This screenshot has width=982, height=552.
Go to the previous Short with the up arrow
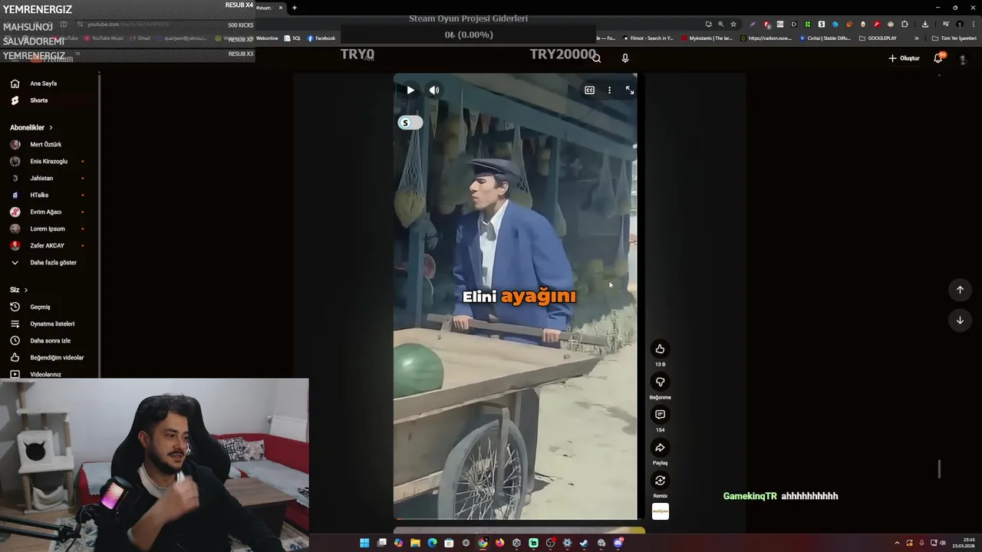960,290
